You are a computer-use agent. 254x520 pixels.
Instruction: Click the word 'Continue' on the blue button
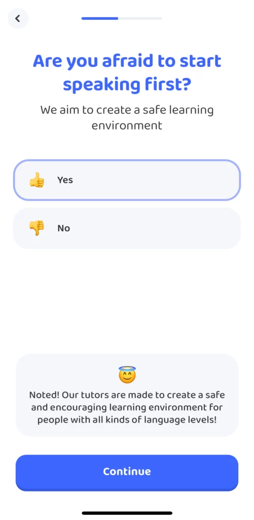(x=127, y=471)
